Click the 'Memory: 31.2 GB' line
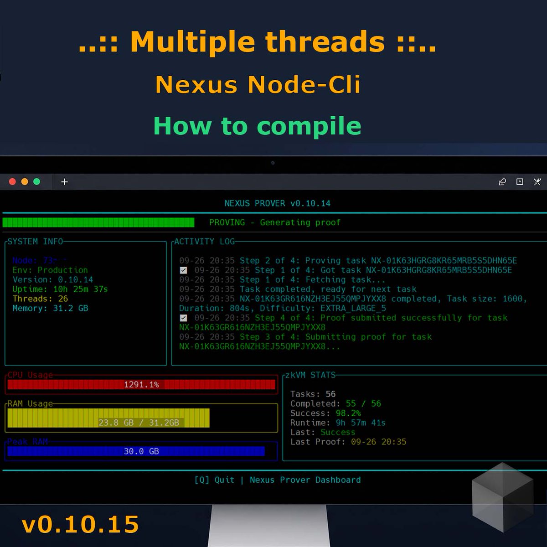547x547 pixels. tap(50, 309)
